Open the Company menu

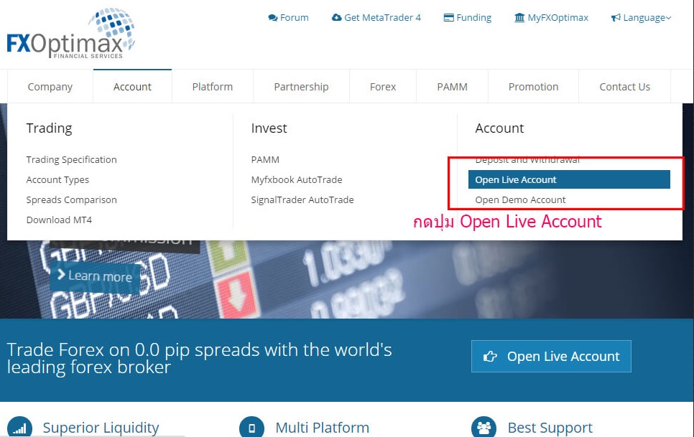[x=50, y=87]
